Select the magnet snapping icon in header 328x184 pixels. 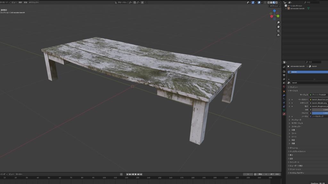click(x=135, y=3)
